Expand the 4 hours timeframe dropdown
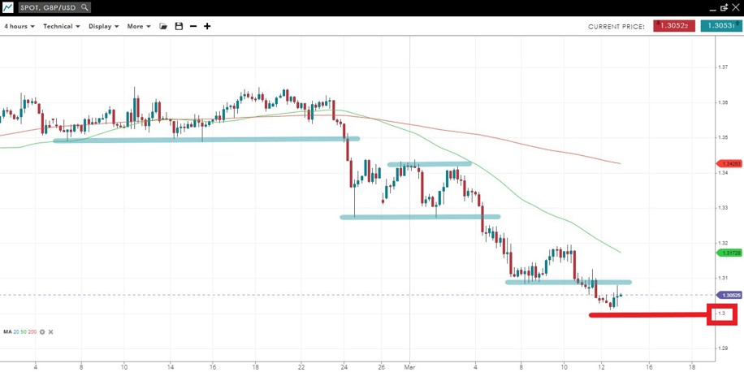The height and width of the screenshot is (372, 744). [x=19, y=26]
